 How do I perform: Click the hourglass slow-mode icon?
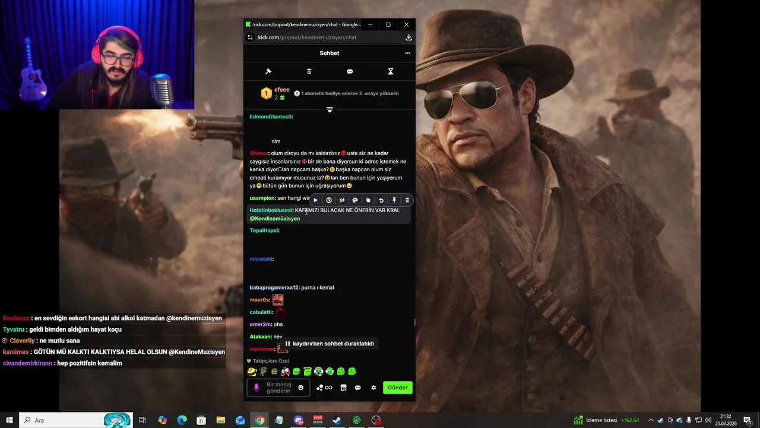tap(391, 71)
